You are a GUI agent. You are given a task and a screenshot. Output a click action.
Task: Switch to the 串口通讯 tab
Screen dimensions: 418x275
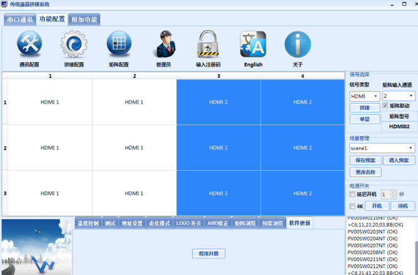click(x=20, y=19)
